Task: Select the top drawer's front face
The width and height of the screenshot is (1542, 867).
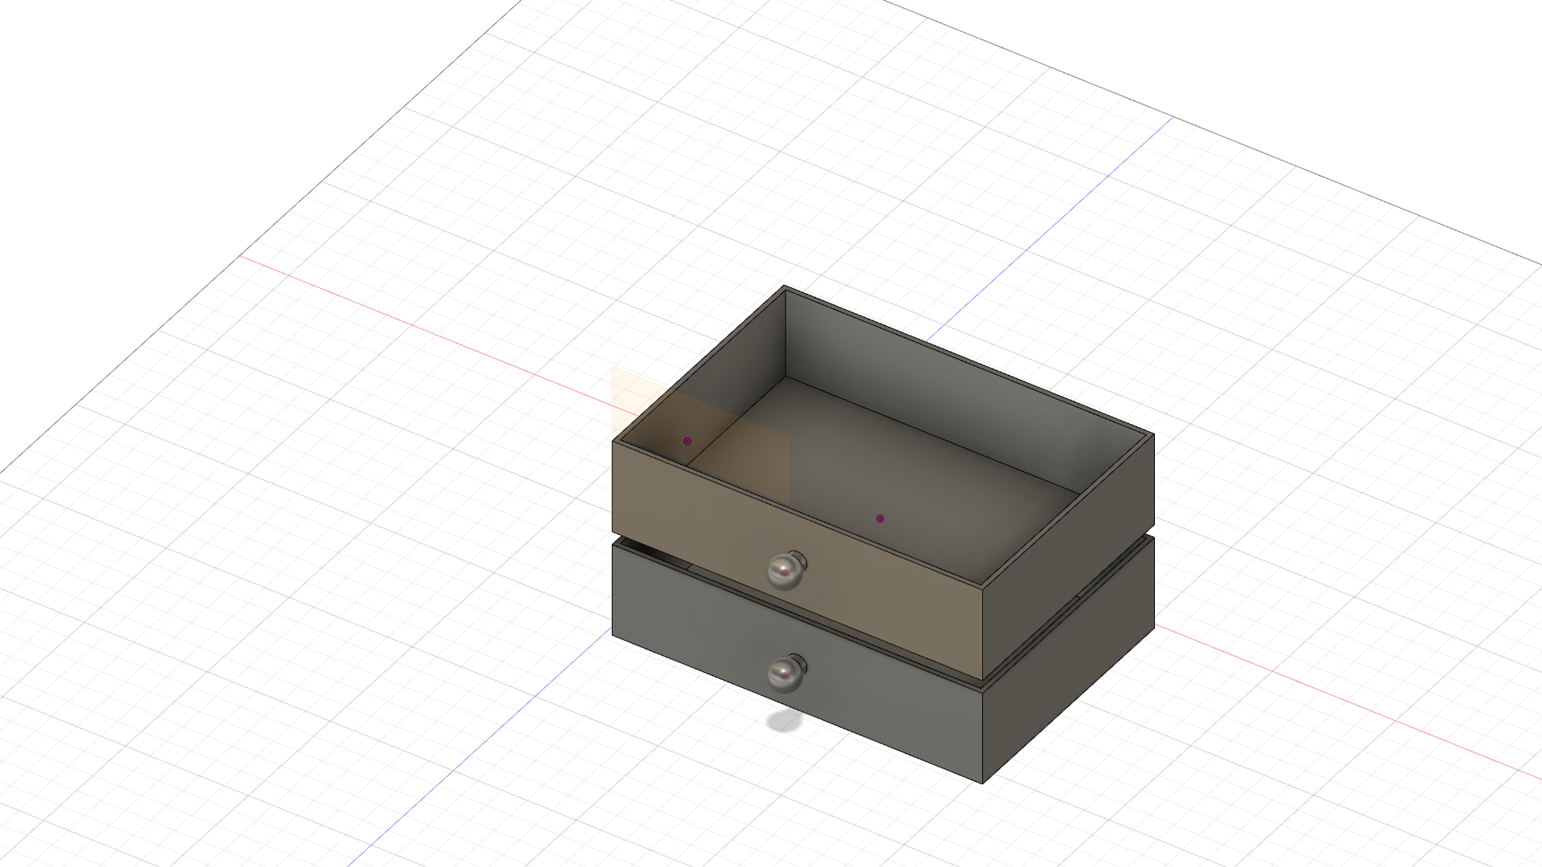Action: pos(797,560)
